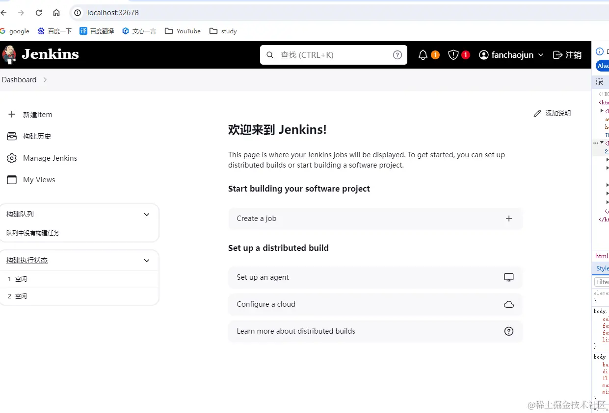Open the security shield warnings icon
Screen dimensions: 609x413
tap(453, 55)
